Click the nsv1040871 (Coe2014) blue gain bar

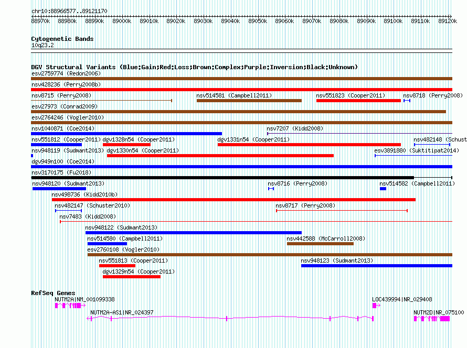[126, 134]
